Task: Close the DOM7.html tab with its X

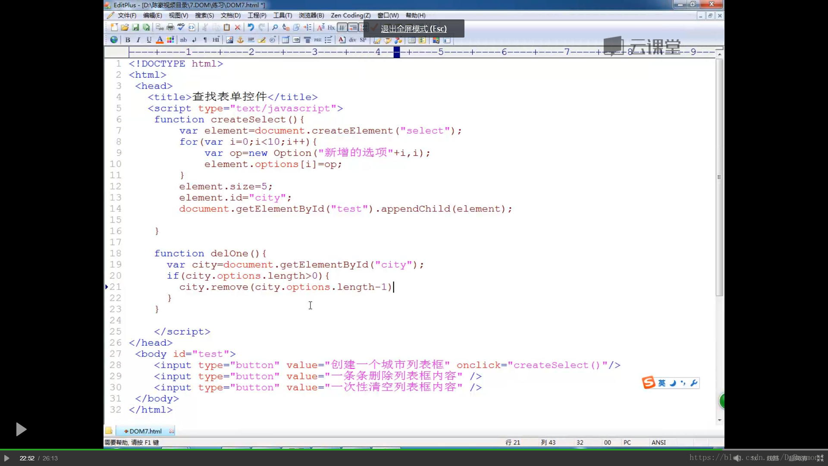Action: click(x=172, y=431)
